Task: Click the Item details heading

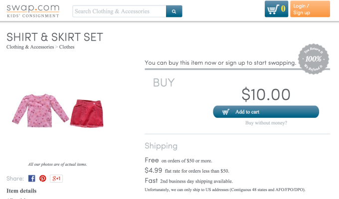Action: [21, 191]
